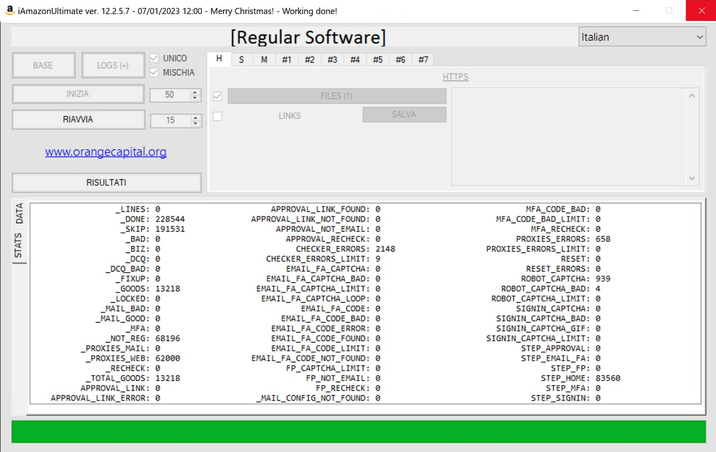Image resolution: width=716 pixels, height=452 pixels.
Task: Open the #7 tab
Action: coord(423,60)
